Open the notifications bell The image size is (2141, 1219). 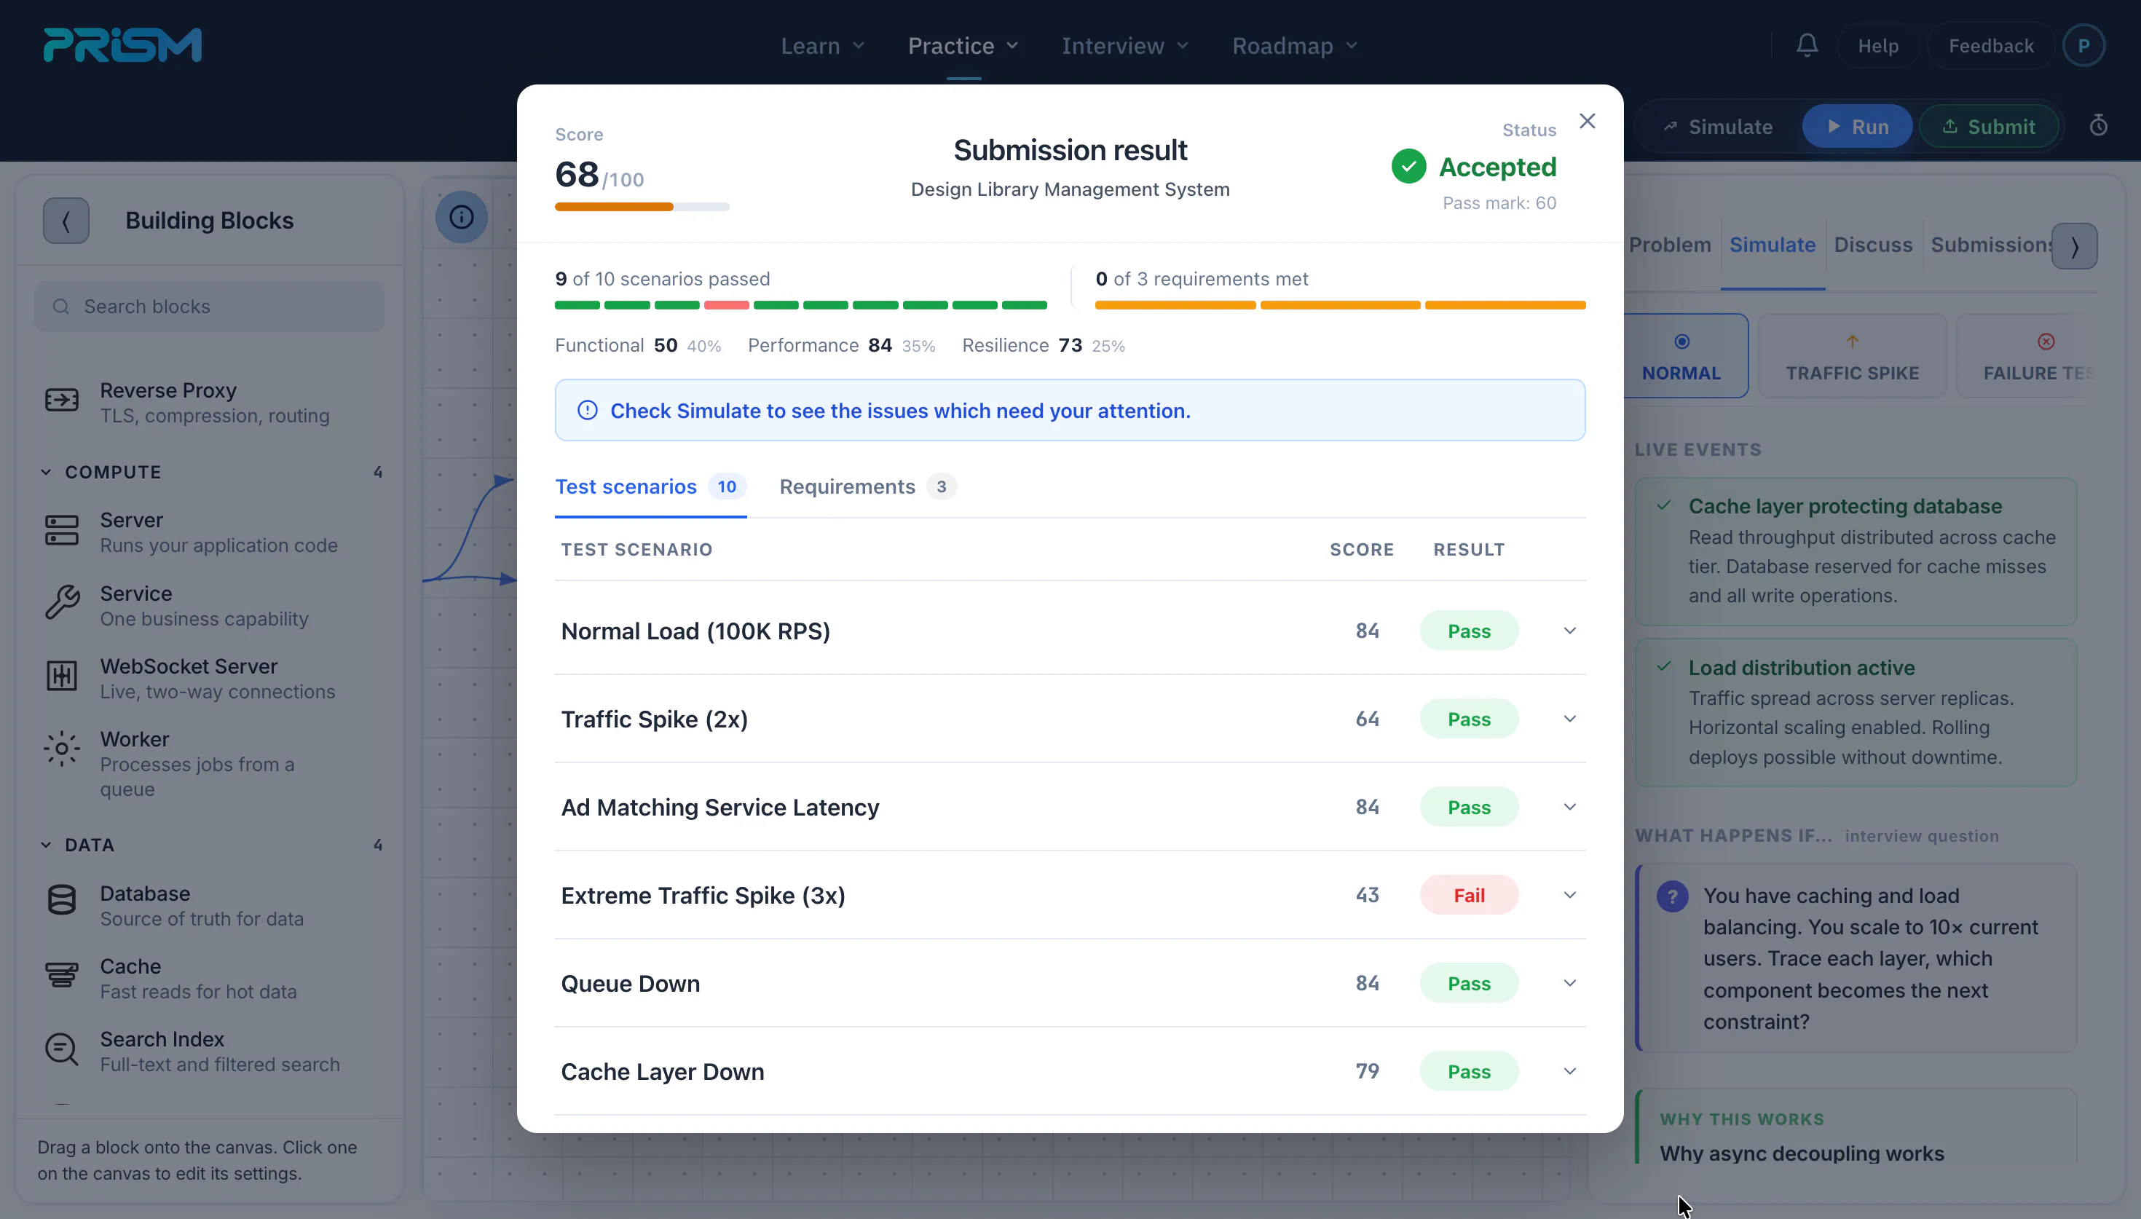click(1807, 45)
